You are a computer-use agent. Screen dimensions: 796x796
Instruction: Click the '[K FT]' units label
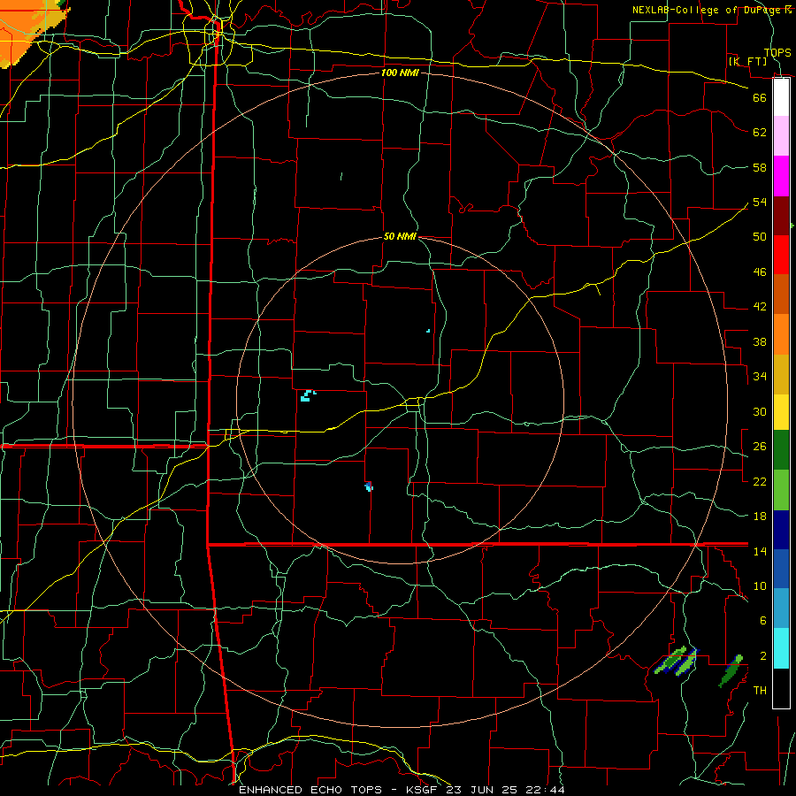coord(747,61)
